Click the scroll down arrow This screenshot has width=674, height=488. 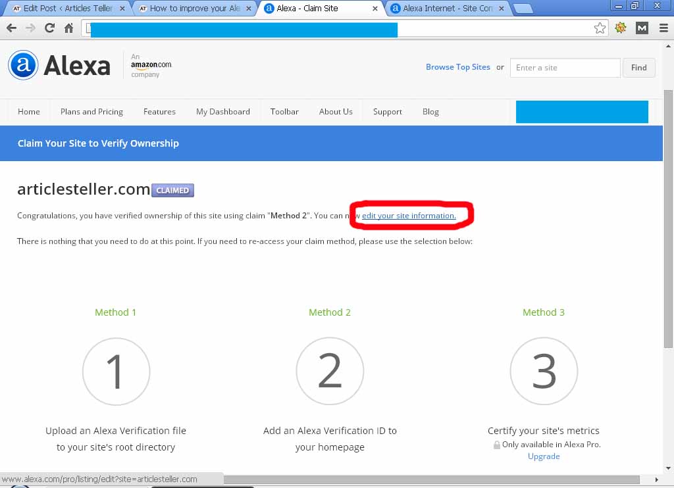click(x=668, y=468)
